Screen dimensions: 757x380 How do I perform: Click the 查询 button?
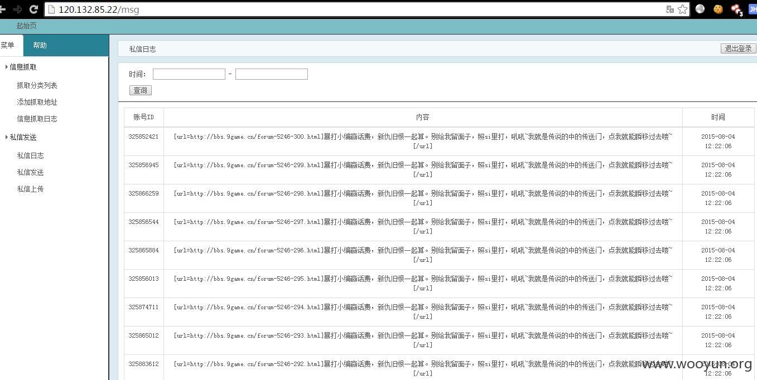click(141, 90)
